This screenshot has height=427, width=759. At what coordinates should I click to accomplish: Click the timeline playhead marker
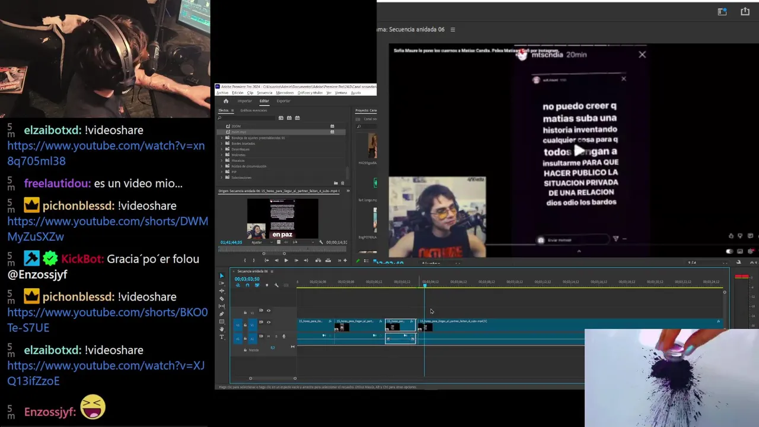[x=425, y=285]
